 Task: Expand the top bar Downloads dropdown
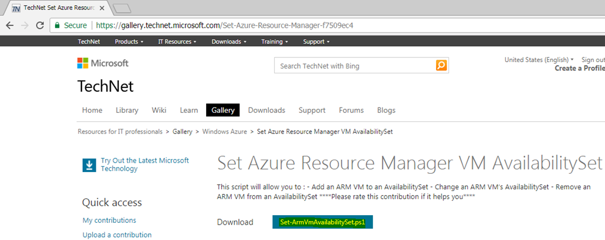point(229,41)
